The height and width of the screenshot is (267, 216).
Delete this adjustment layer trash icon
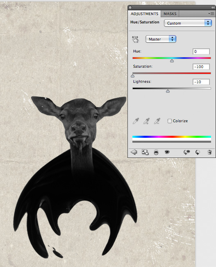[209, 152]
